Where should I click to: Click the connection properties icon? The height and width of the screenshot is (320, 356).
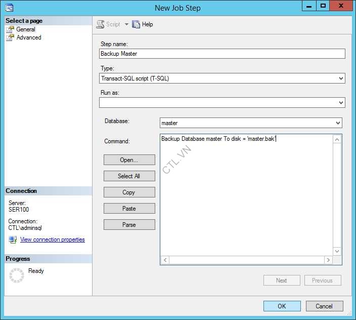13,239
